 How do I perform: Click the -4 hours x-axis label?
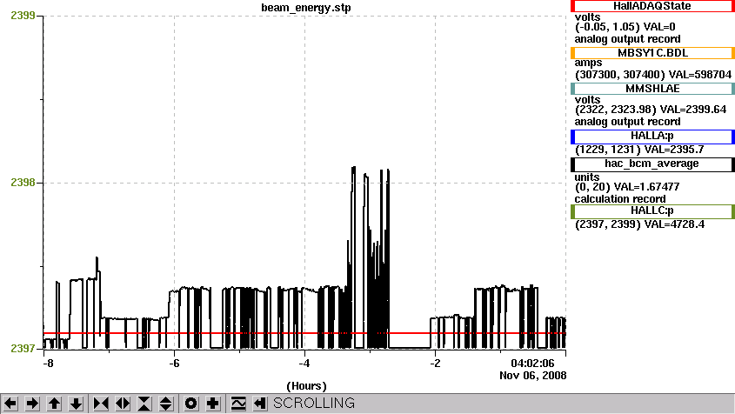pyautogui.click(x=304, y=364)
